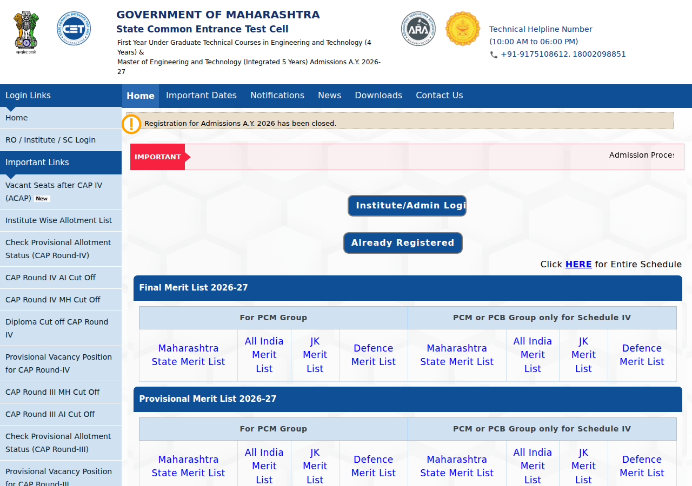Click the orange Maharashtra government seal
The image size is (692, 486).
463,29
